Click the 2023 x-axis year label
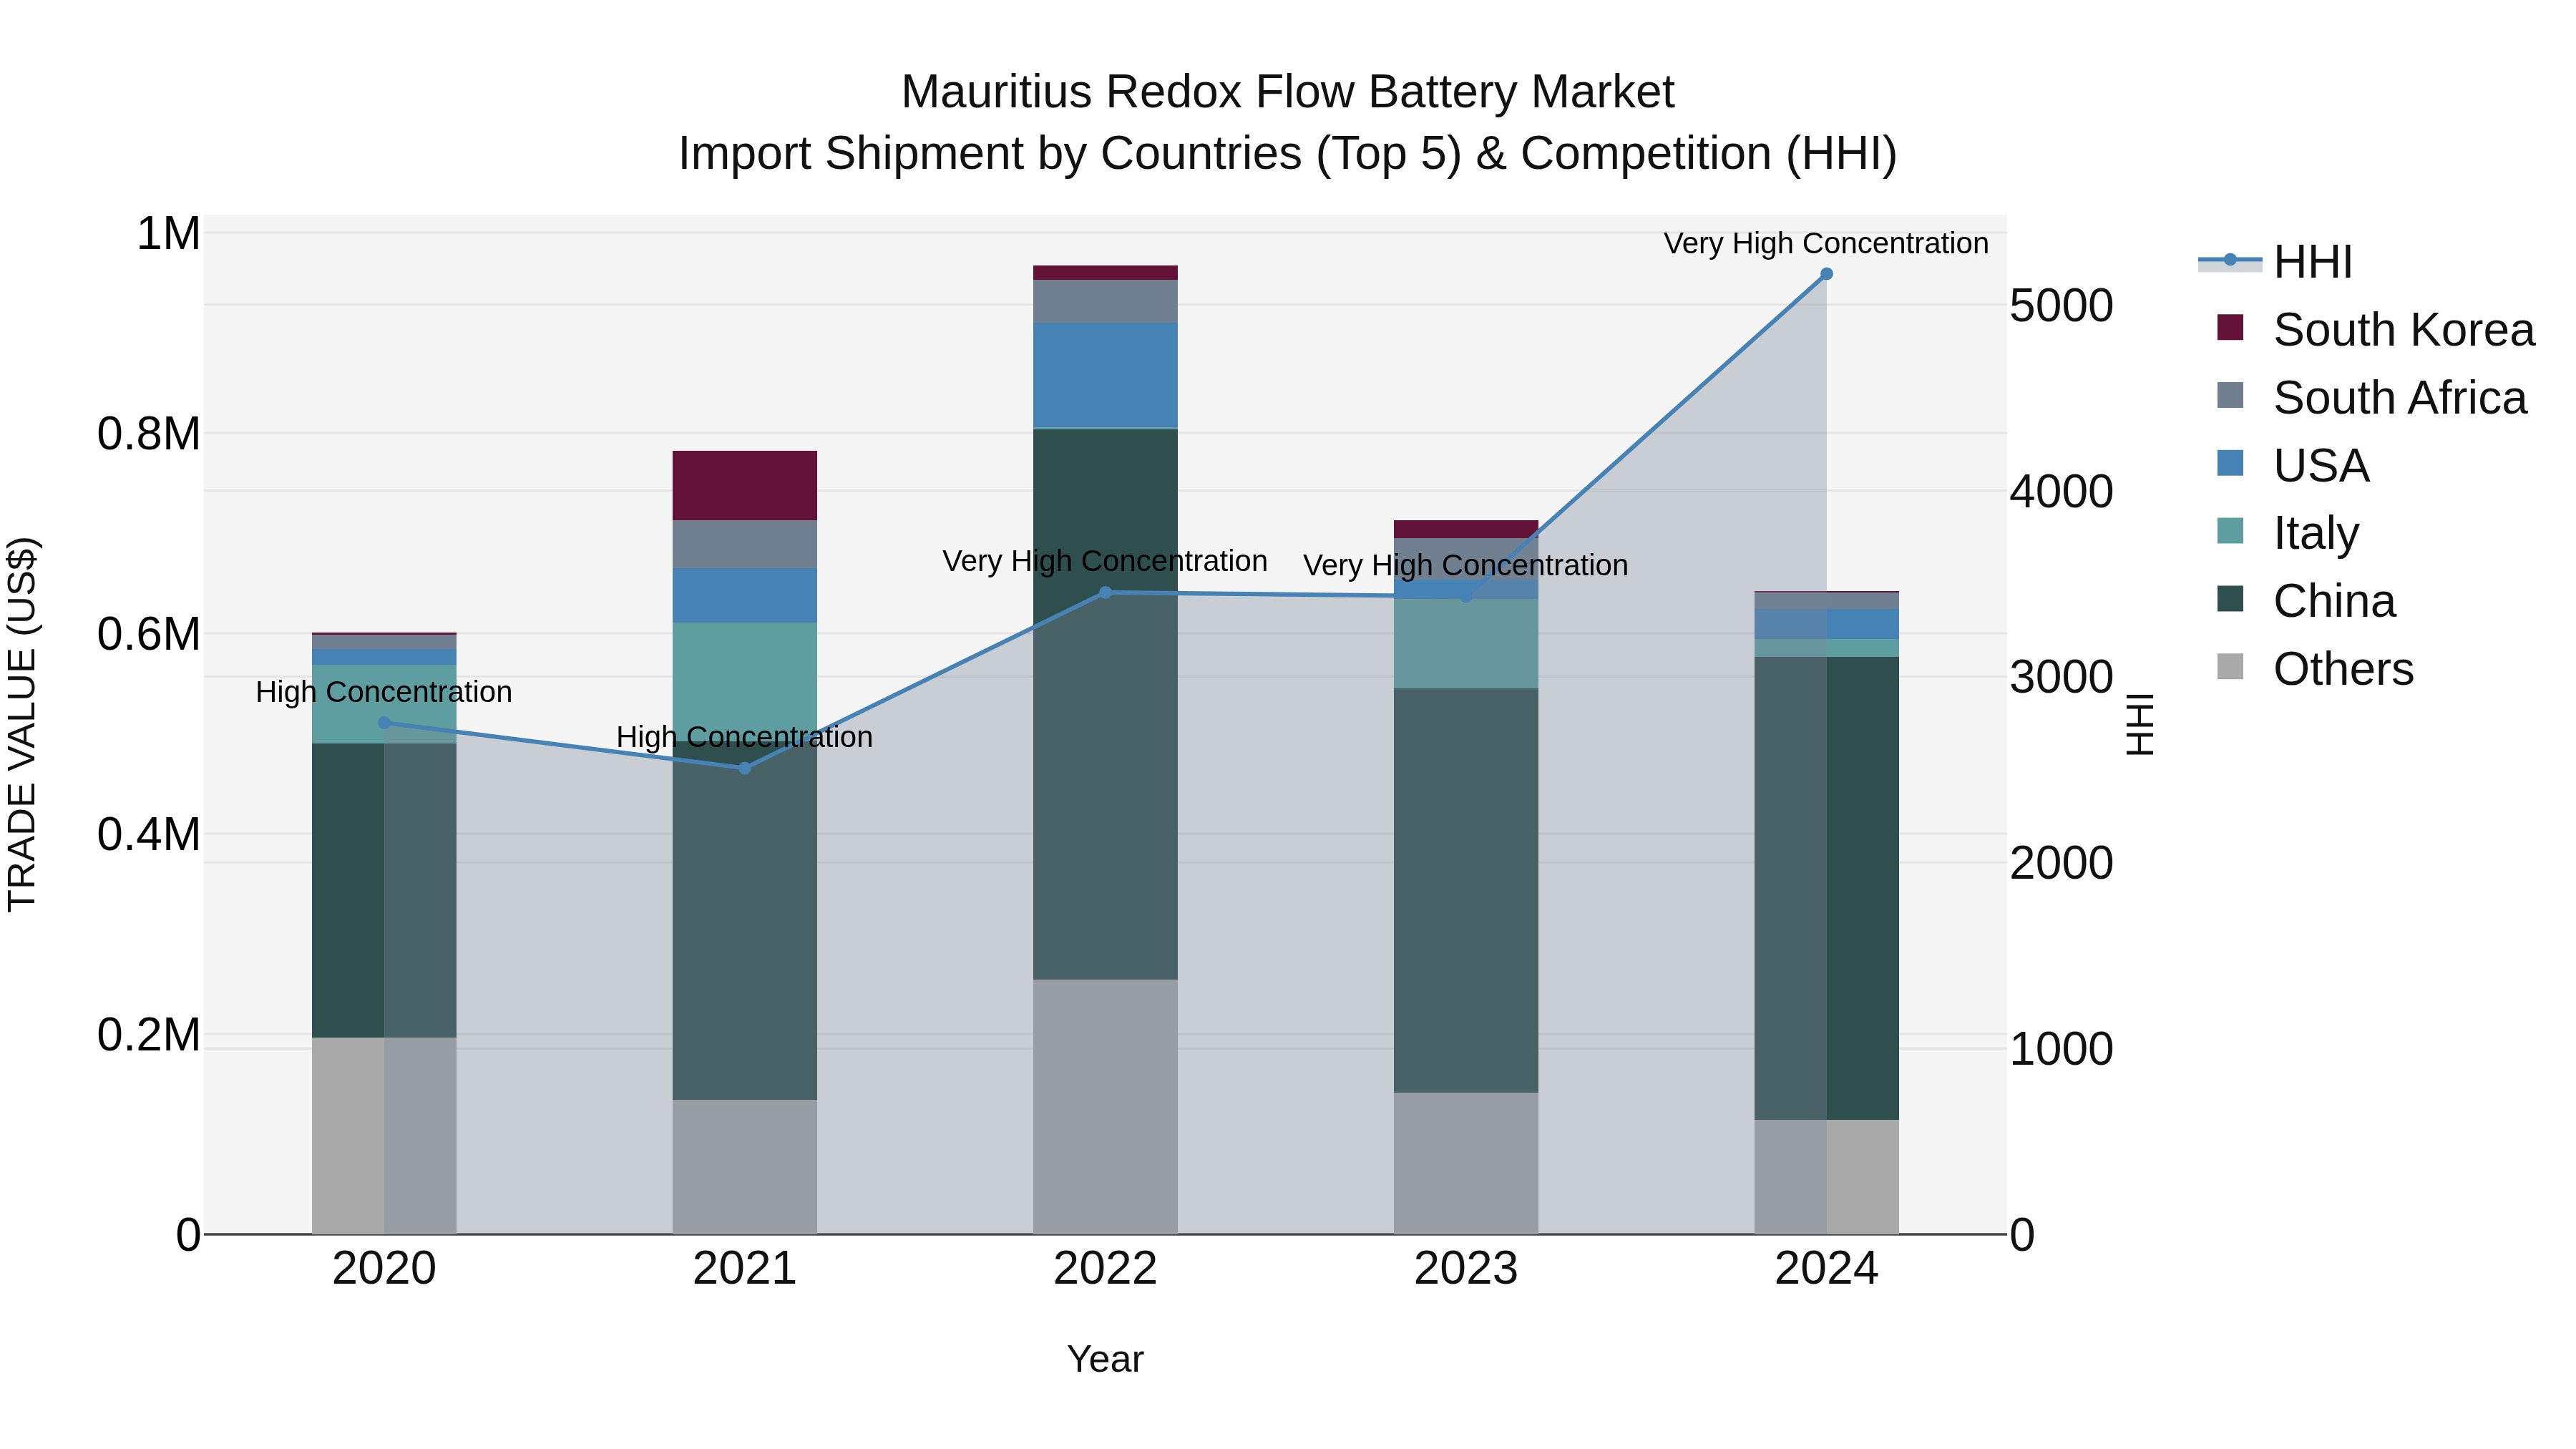Viewport: 2576px width, 1449px height. tap(1466, 1269)
